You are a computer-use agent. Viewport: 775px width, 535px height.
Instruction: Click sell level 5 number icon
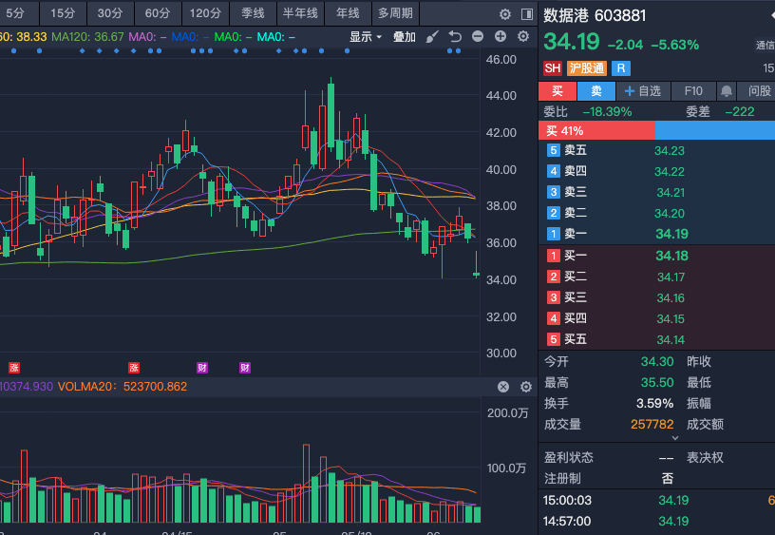point(553,150)
